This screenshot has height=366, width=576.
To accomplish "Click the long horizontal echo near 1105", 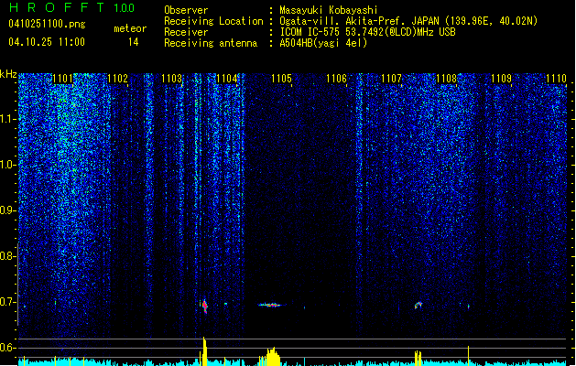I will click(x=271, y=305).
